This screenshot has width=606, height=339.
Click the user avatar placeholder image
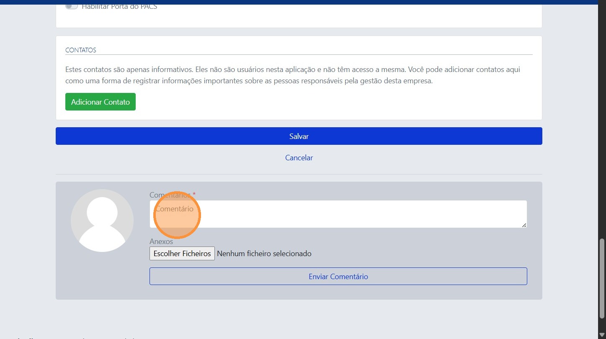(x=102, y=221)
